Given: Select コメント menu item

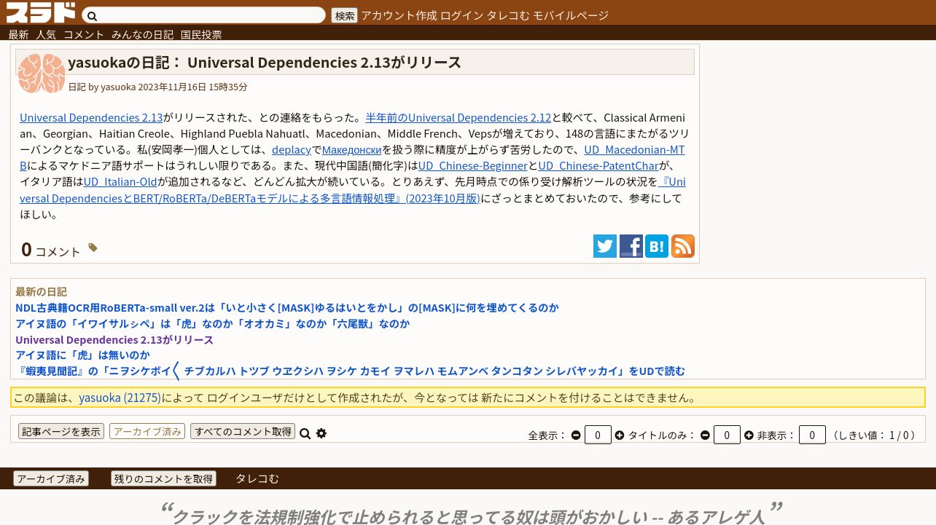Looking at the screenshot, I should coord(84,34).
